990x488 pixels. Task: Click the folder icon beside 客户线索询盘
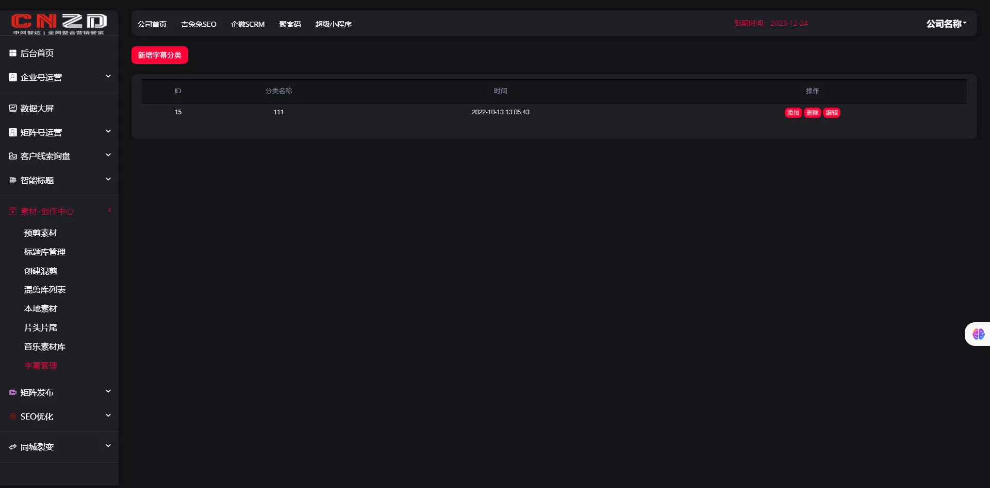(x=13, y=156)
